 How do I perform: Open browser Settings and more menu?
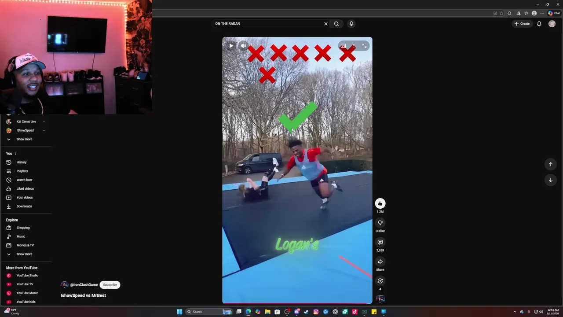[x=542, y=13]
